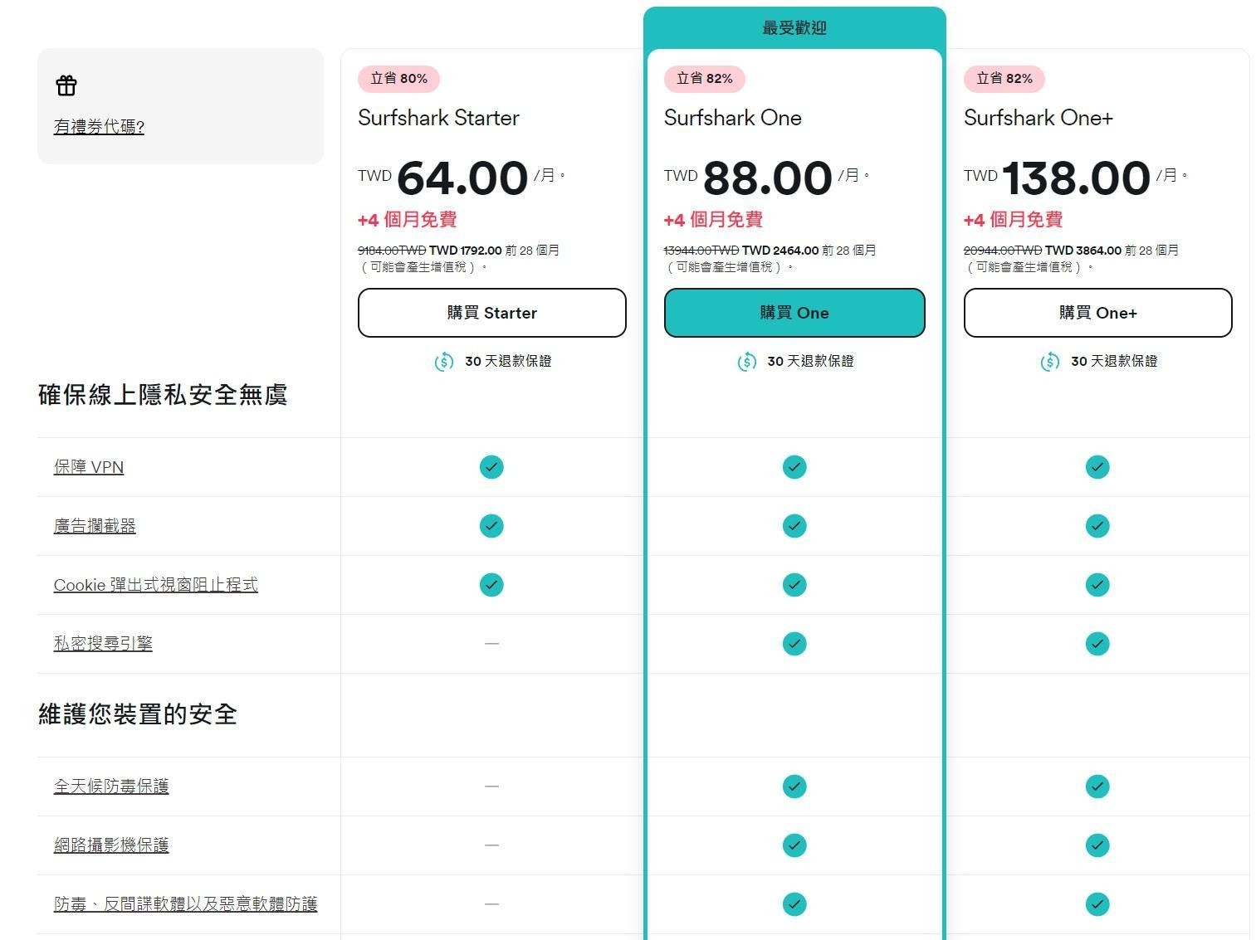The width and height of the screenshot is (1256, 940).
Task: Click 30 天退款保證 text under One+
Action: (1114, 362)
